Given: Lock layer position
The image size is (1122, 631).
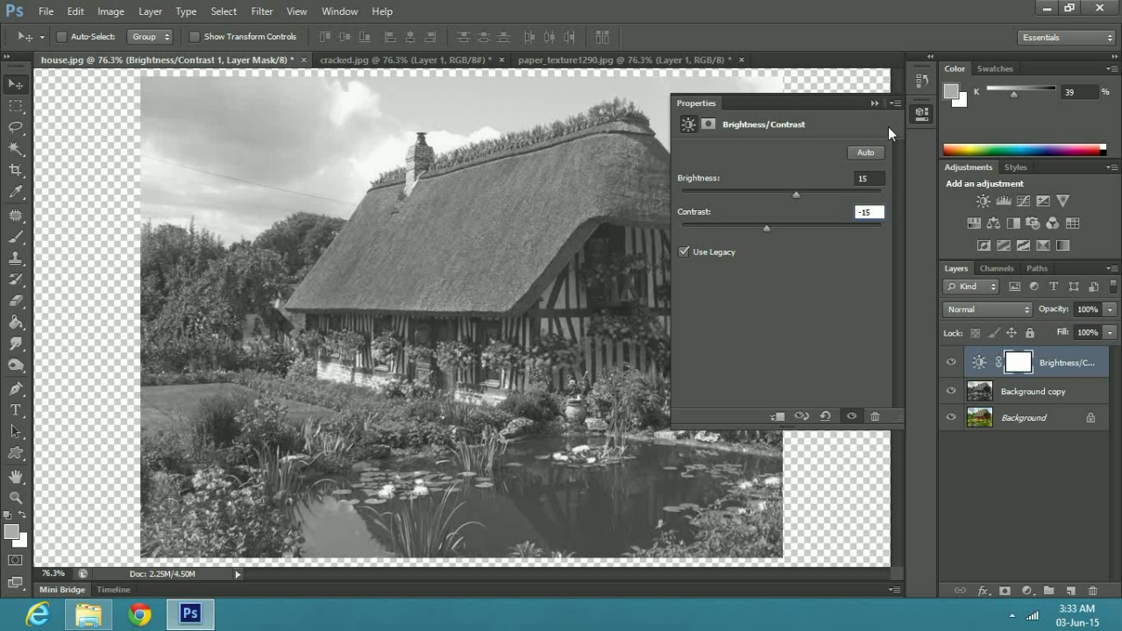Looking at the screenshot, I should pos(1012,333).
